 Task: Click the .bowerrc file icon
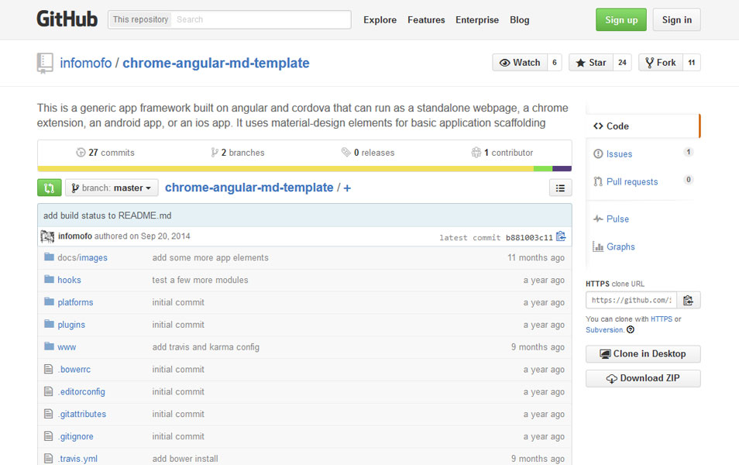click(x=48, y=369)
